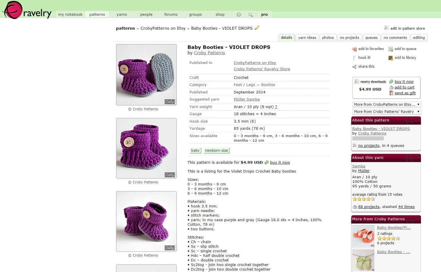Click the stash icon beside 88 projects

(355, 207)
